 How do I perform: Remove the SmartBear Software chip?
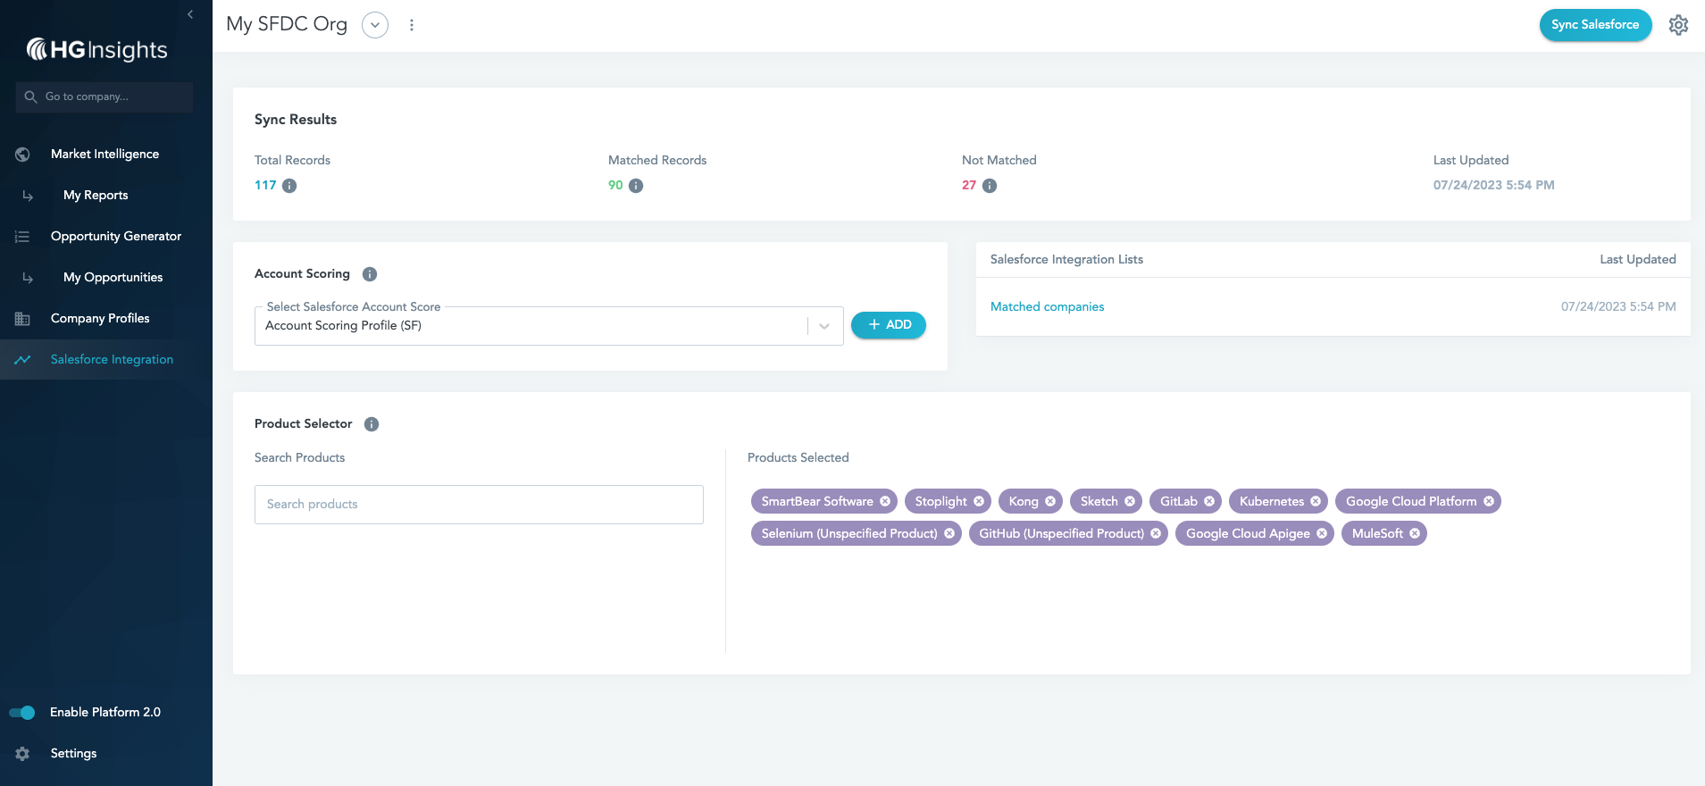click(x=885, y=501)
